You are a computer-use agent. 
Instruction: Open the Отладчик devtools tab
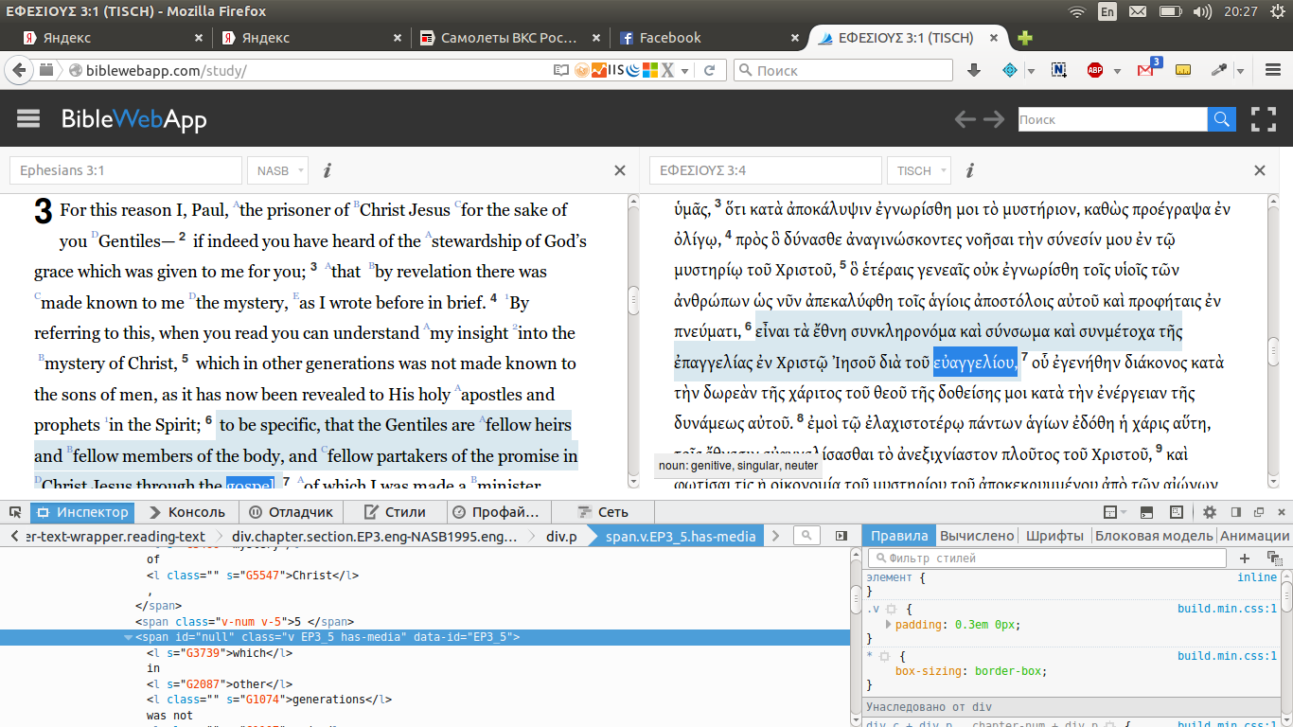point(291,512)
